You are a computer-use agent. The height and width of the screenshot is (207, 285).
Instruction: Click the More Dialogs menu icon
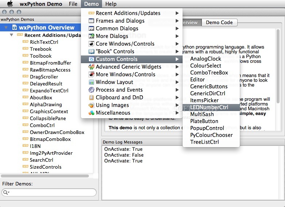pos(91,36)
